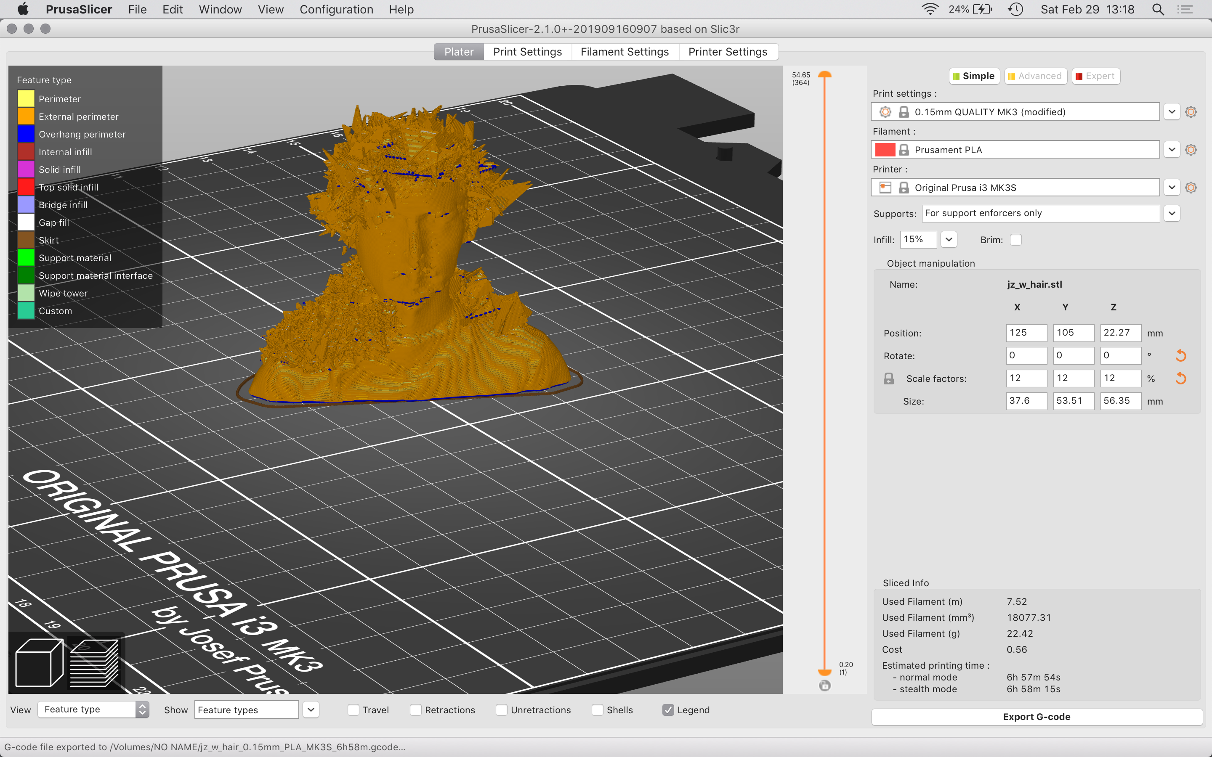1212x757 pixels.
Task: Open View mode Feature type selector
Action: pos(93,709)
